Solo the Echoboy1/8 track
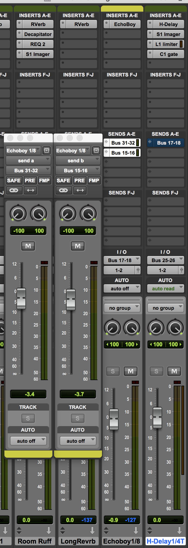Viewport: 188px width, 548px height. (x=113, y=371)
